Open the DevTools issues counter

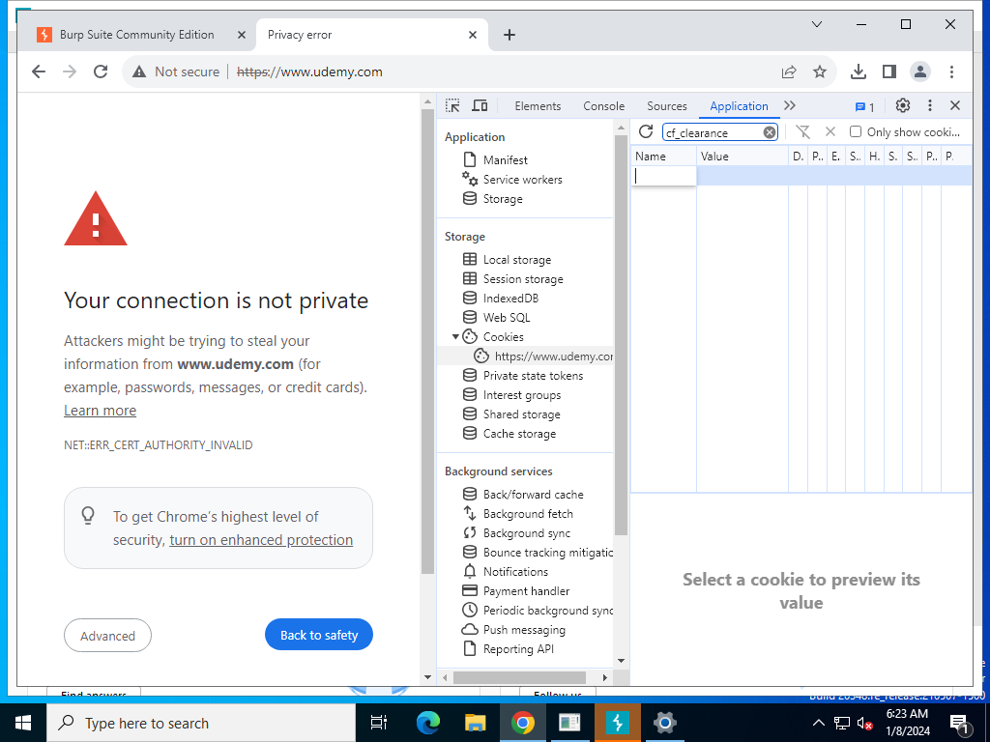(864, 106)
